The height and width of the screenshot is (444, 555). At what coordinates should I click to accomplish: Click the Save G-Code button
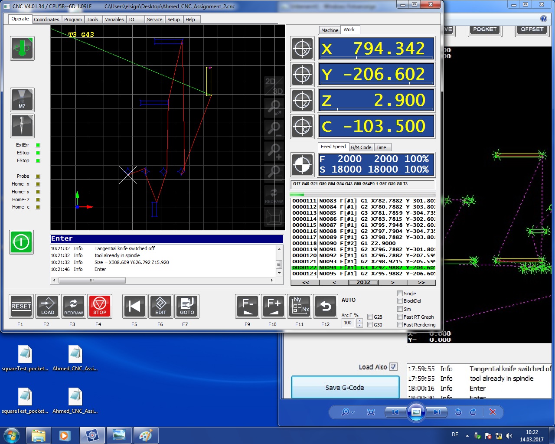tap(345, 388)
